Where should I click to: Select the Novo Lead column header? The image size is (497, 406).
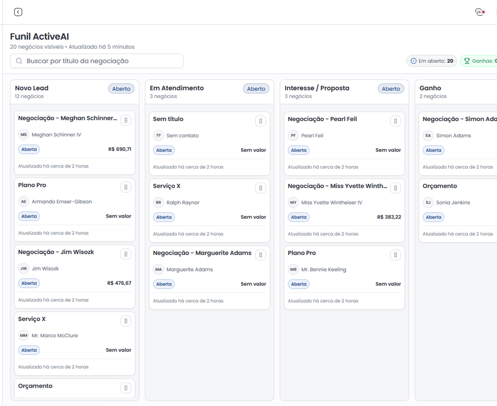pyautogui.click(x=32, y=88)
